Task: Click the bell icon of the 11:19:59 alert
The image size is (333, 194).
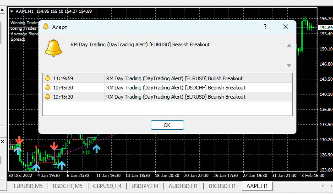Action: point(48,78)
